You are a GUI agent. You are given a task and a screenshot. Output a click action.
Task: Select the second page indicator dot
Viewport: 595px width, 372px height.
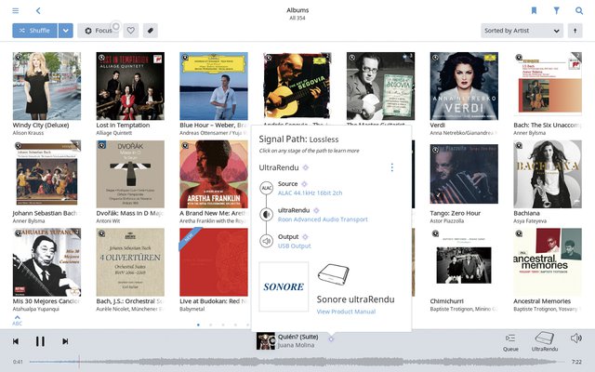point(211,325)
